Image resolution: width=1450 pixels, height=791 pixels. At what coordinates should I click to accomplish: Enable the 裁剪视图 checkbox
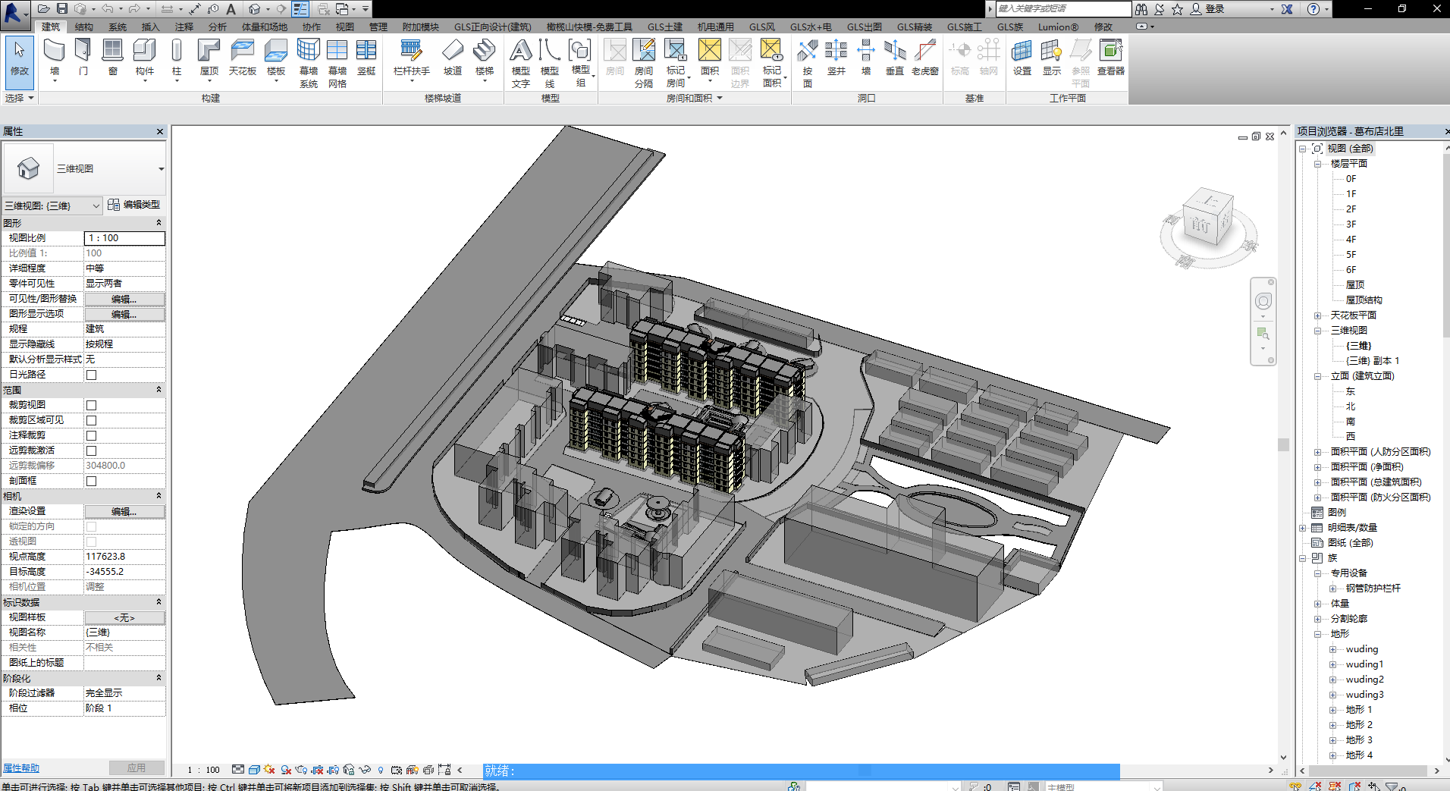coord(91,405)
